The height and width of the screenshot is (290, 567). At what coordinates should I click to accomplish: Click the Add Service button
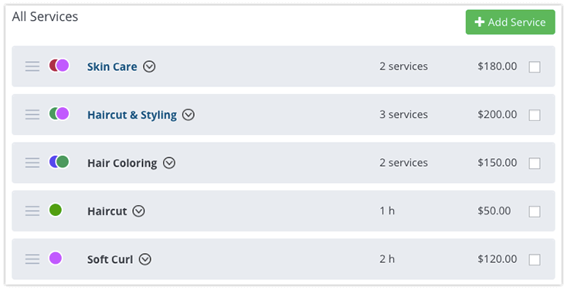click(x=511, y=22)
